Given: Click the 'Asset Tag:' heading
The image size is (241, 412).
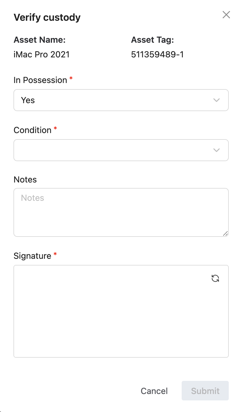Looking at the screenshot, I should pyautogui.click(x=153, y=40).
